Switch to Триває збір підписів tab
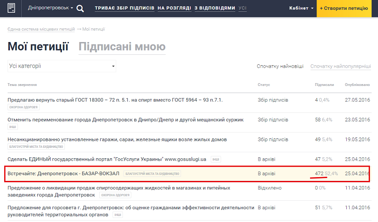This screenshot has height=222, width=378. [x=124, y=9]
